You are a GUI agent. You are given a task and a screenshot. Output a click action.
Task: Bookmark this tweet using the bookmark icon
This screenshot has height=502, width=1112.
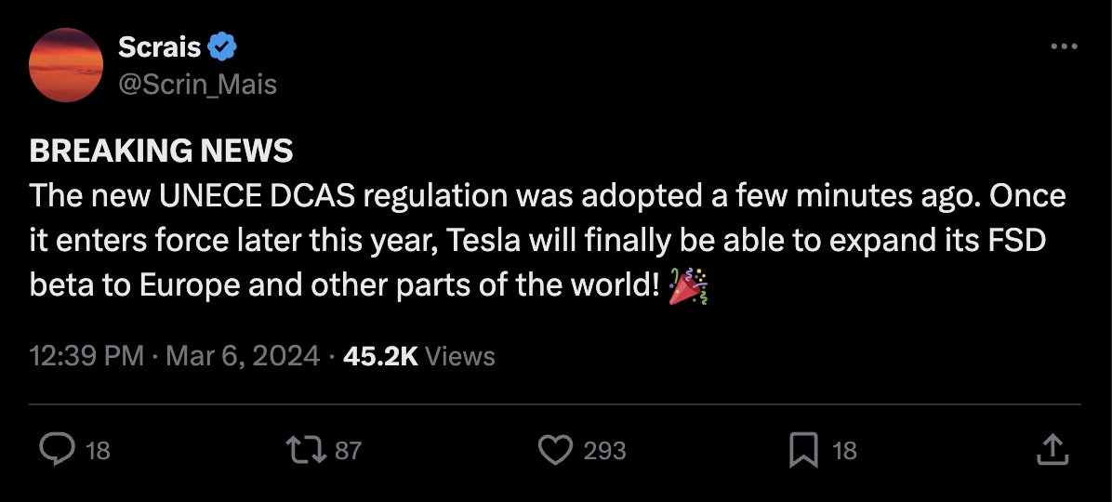802,451
